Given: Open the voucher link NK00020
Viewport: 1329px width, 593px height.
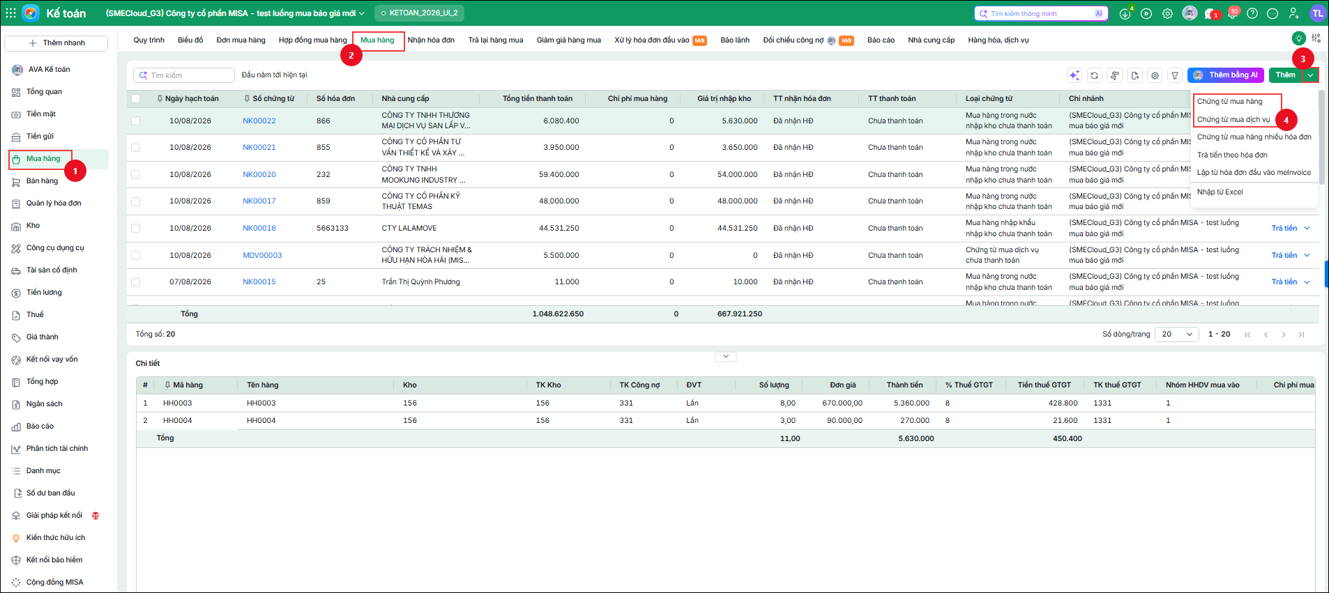Looking at the screenshot, I should [x=259, y=174].
